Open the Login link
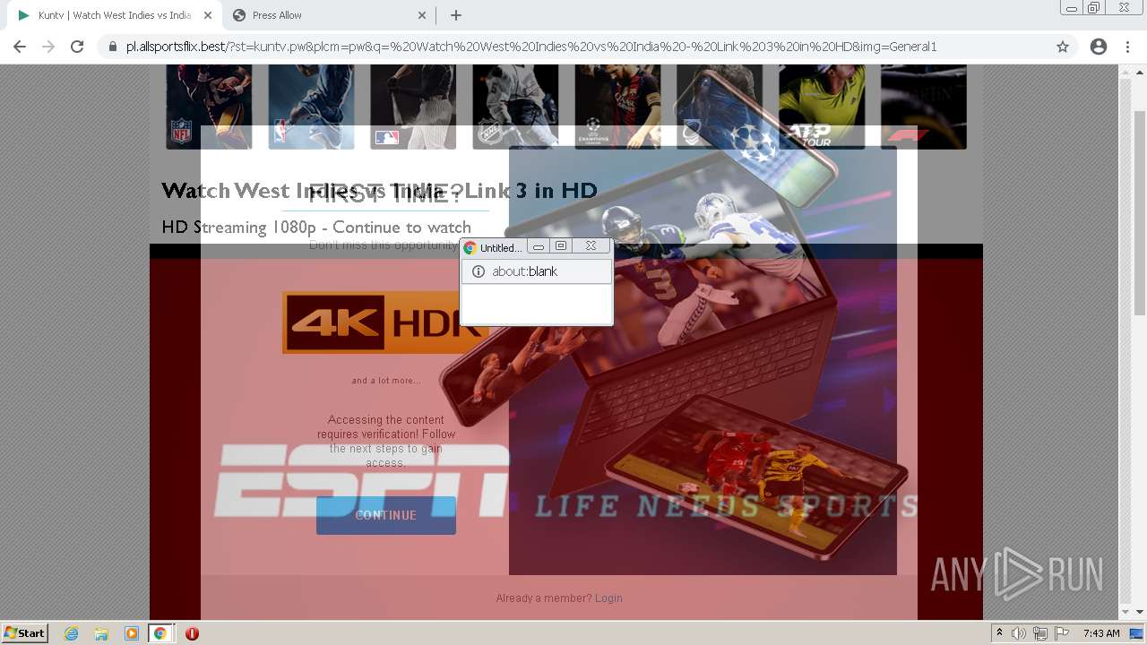 pos(608,598)
